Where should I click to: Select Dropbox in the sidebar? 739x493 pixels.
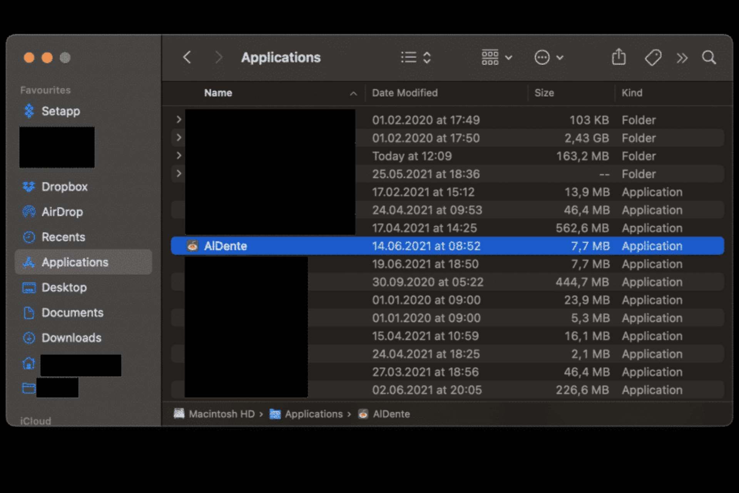pos(64,187)
